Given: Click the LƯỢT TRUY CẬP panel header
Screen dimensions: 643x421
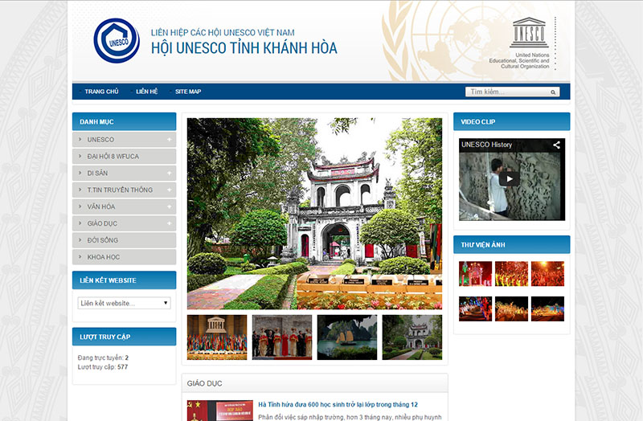Looking at the screenshot, I should [125, 337].
